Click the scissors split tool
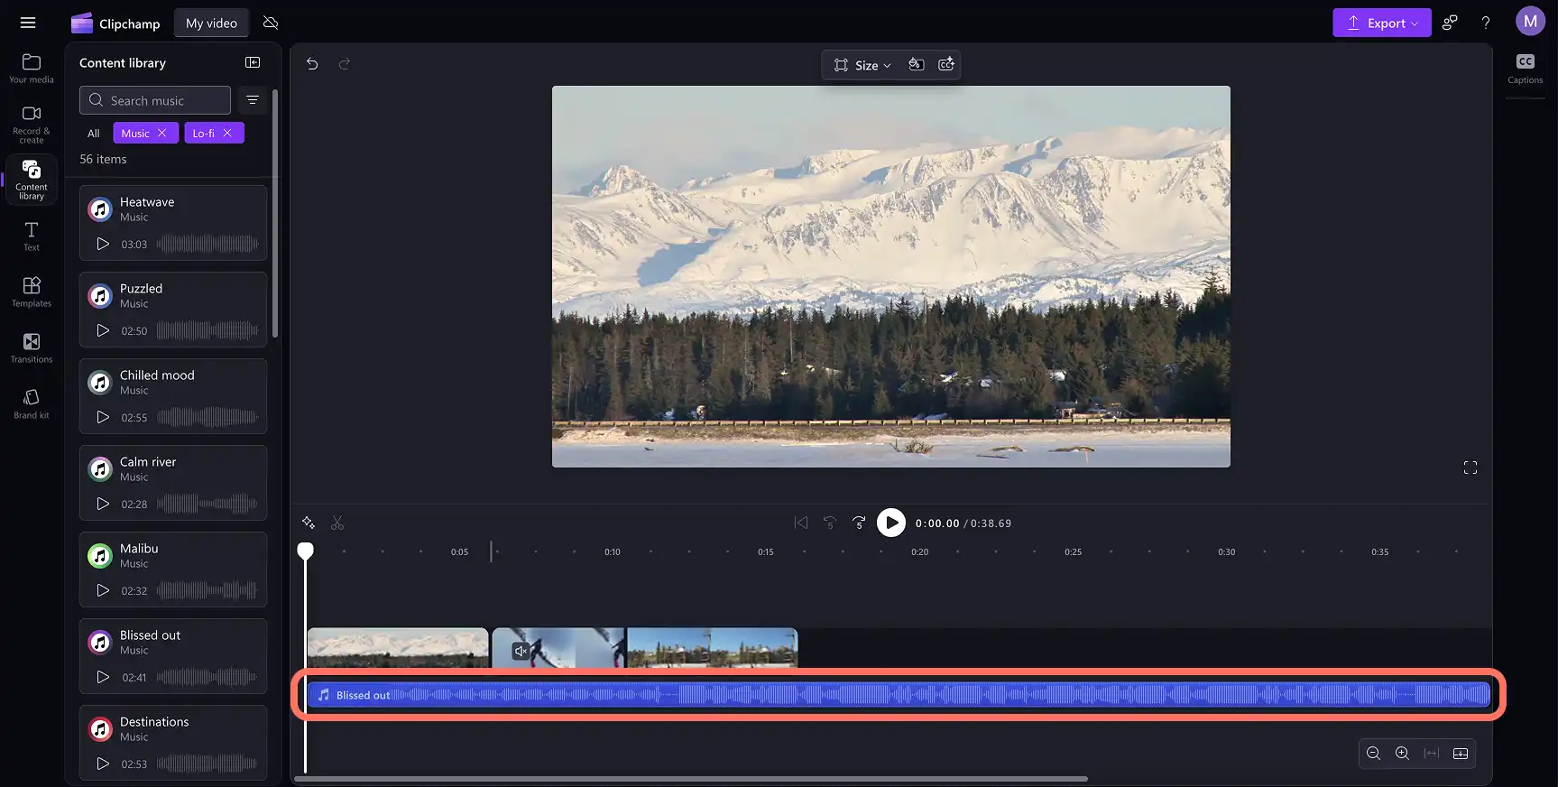This screenshot has width=1558, height=787. [337, 523]
